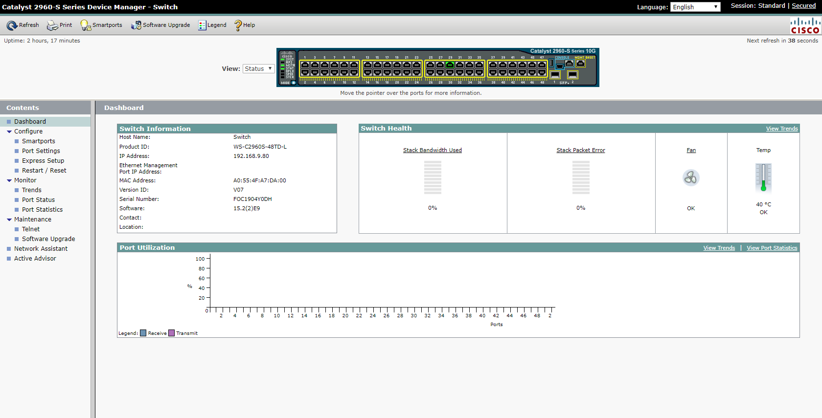This screenshot has height=418, width=822.
Task: Click the Fan status icon
Action: pos(691,178)
